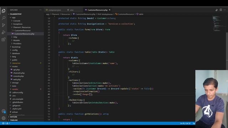Open the Explorer view in activity bar
Screen dimensions: 228x128
point(4,11)
